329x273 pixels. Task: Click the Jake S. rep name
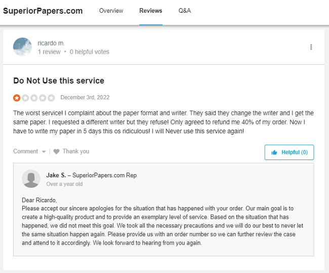click(56, 175)
